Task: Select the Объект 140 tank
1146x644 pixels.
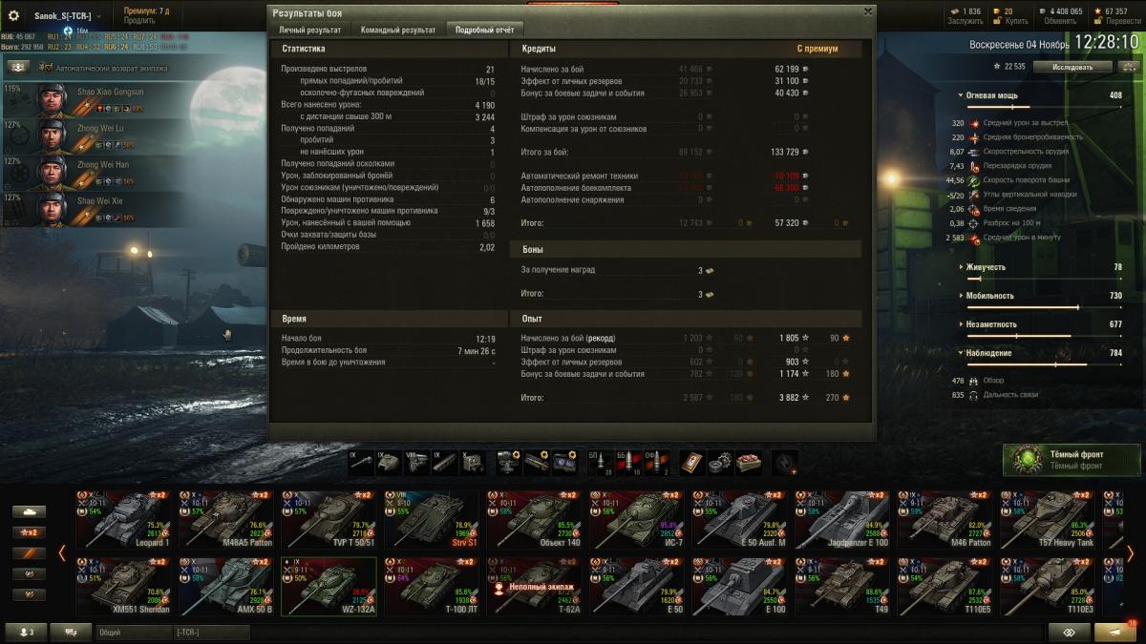Action: [x=535, y=519]
